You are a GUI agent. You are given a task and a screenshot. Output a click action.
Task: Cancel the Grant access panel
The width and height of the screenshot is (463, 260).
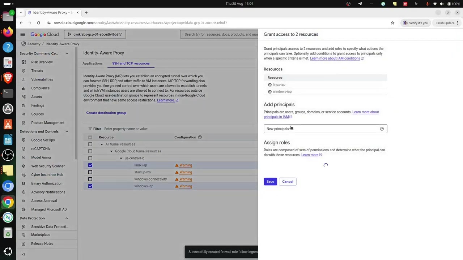288,182
